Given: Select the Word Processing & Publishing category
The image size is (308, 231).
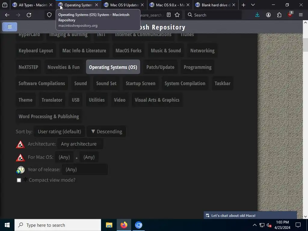Looking at the screenshot, I should [x=49, y=116].
